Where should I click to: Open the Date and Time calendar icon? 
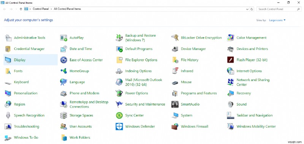[x=63, y=49]
